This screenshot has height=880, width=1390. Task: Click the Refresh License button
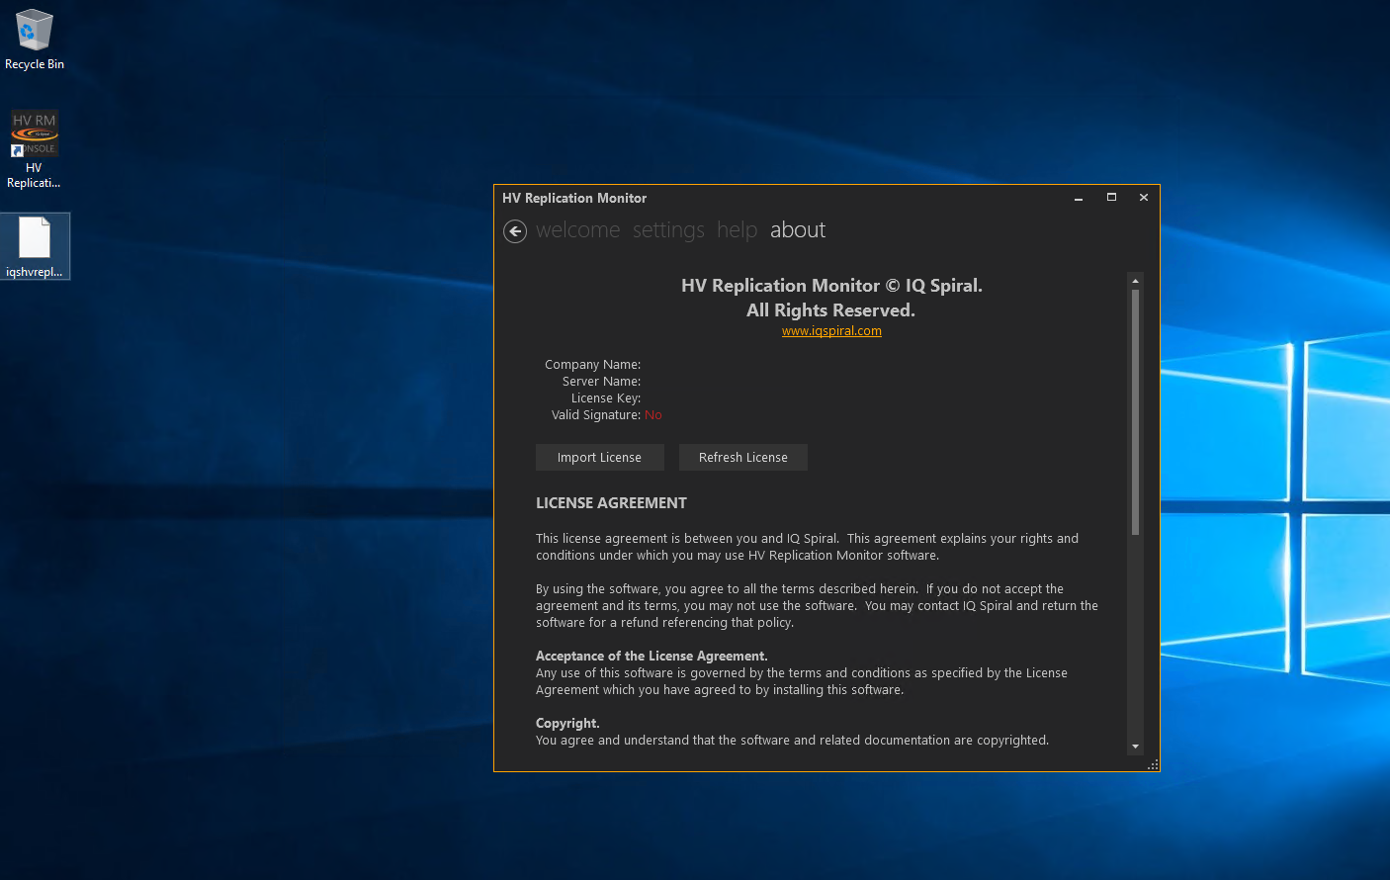click(x=743, y=457)
